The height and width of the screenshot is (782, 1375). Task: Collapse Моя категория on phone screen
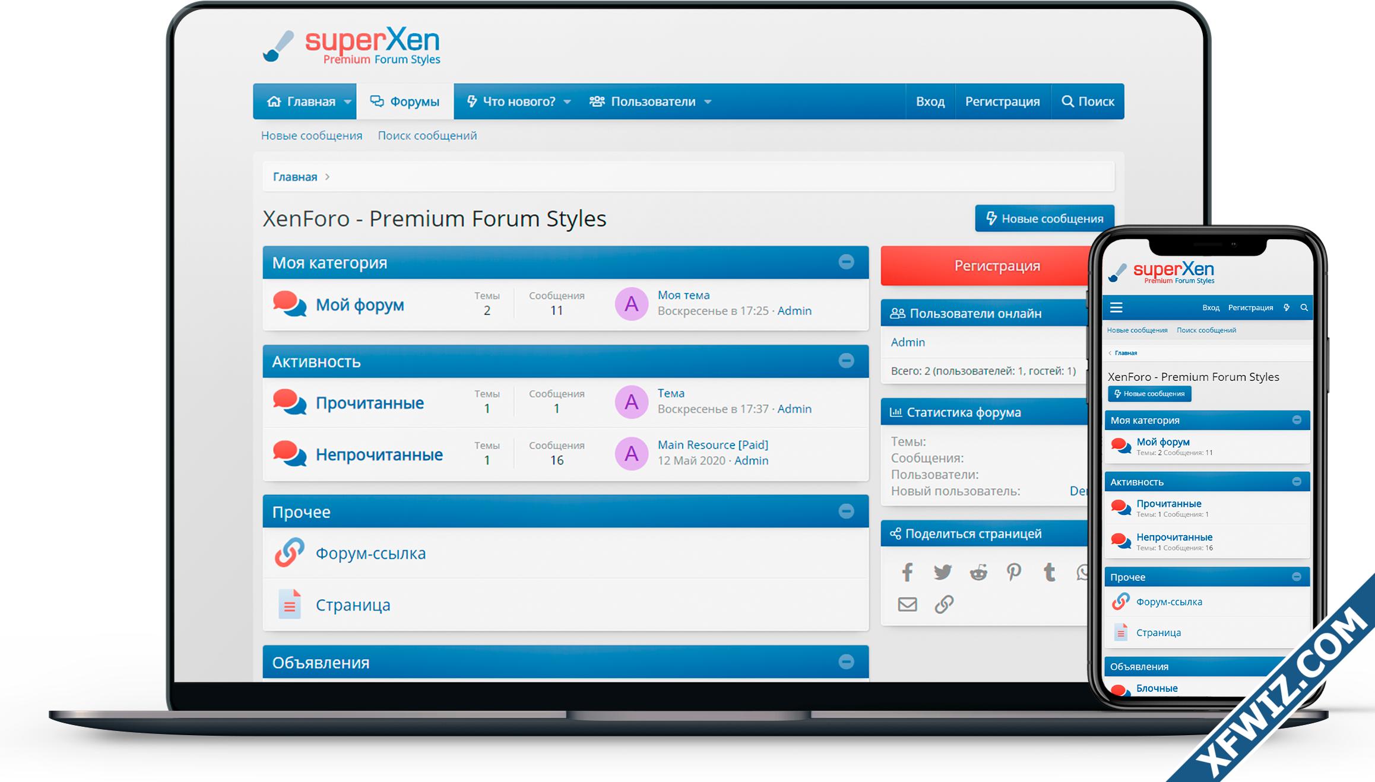pos(1297,419)
